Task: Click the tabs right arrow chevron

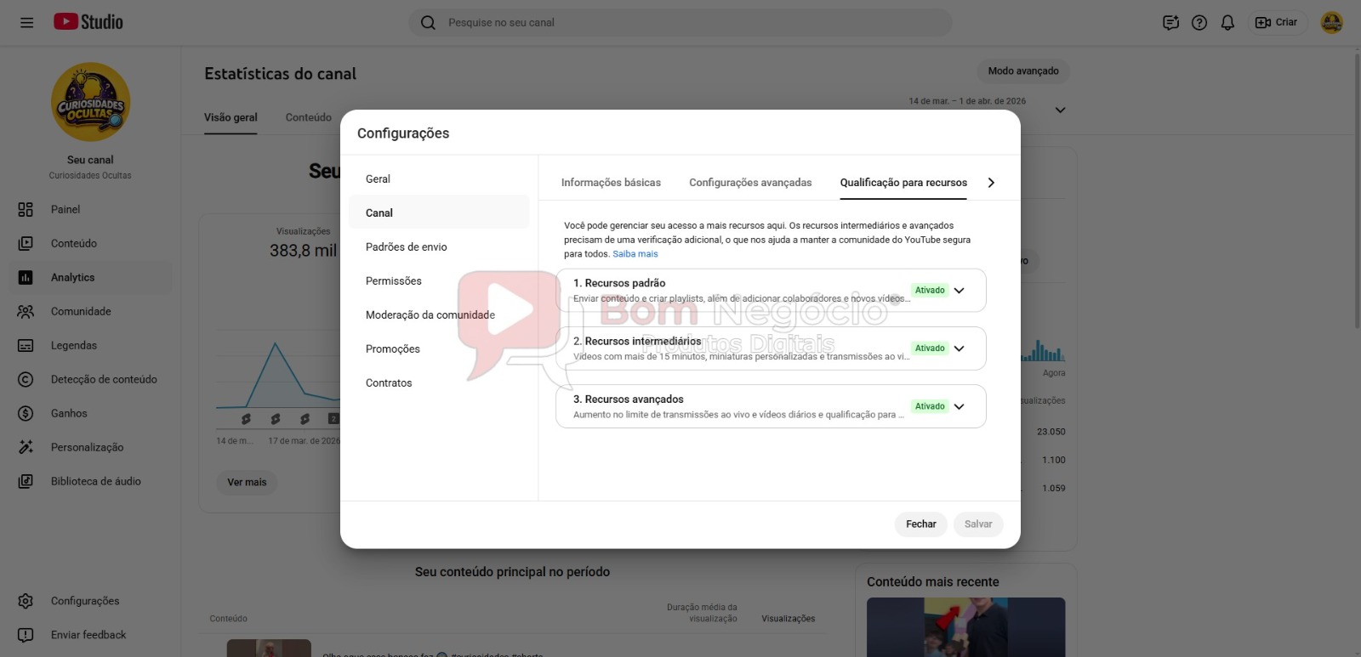Action: pos(991,183)
